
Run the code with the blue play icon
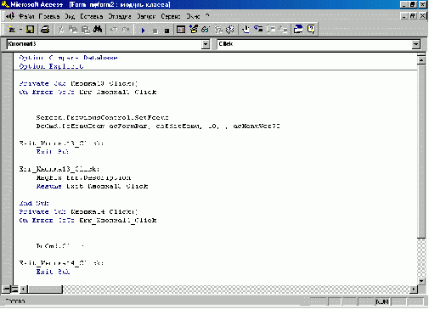143,30
